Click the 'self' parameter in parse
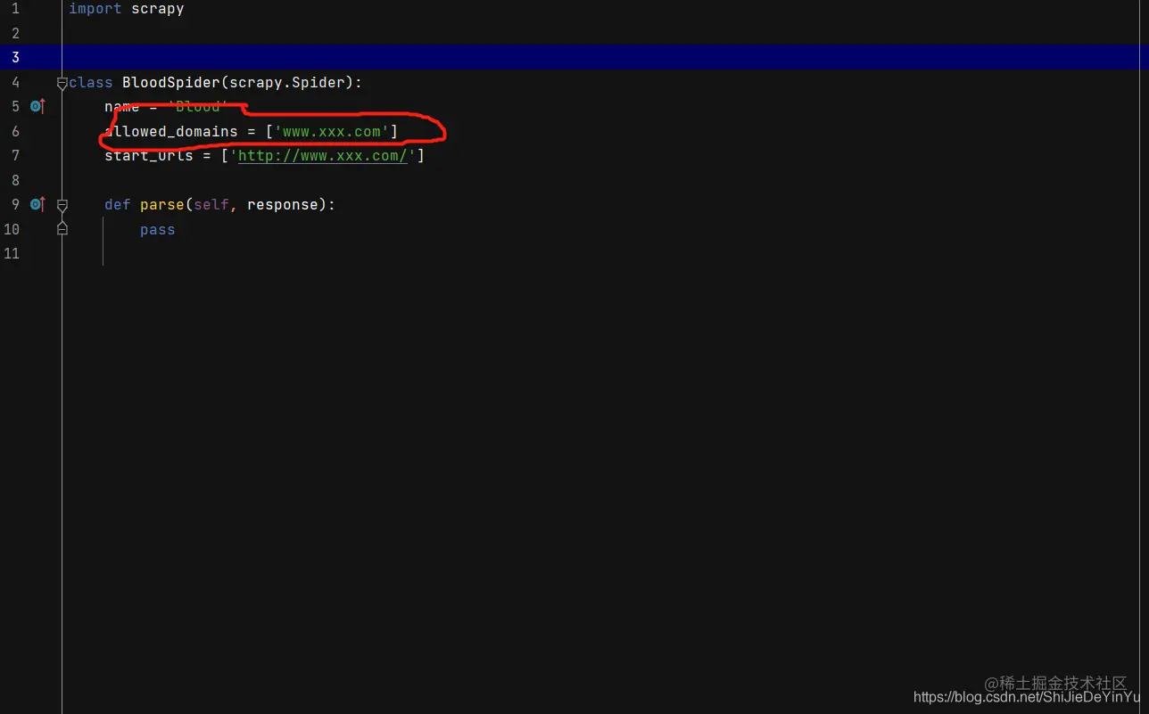 point(211,205)
